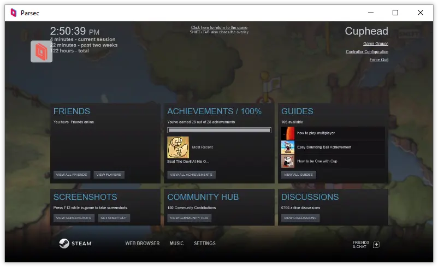Click the View All Achievements button
Screen dimensions: 438x267
tap(191, 175)
